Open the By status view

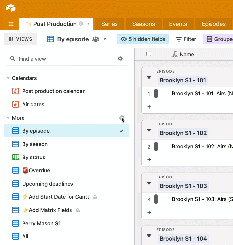click(34, 157)
